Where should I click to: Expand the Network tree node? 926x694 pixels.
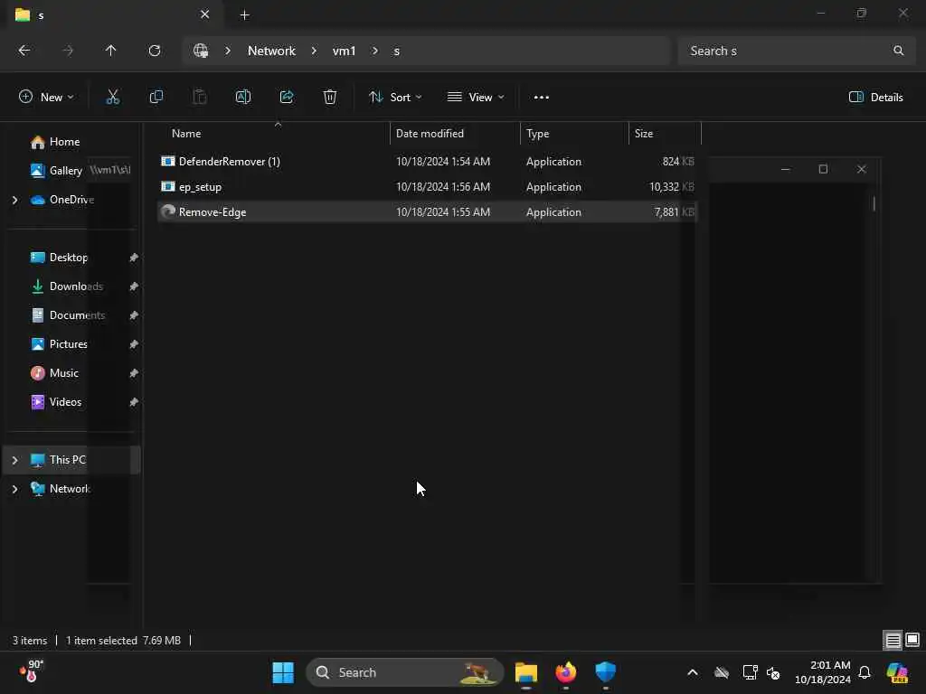point(14,489)
